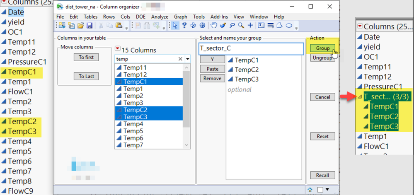Open the home window icon in status bar
This screenshot has width=414, height=195.
[310, 189]
